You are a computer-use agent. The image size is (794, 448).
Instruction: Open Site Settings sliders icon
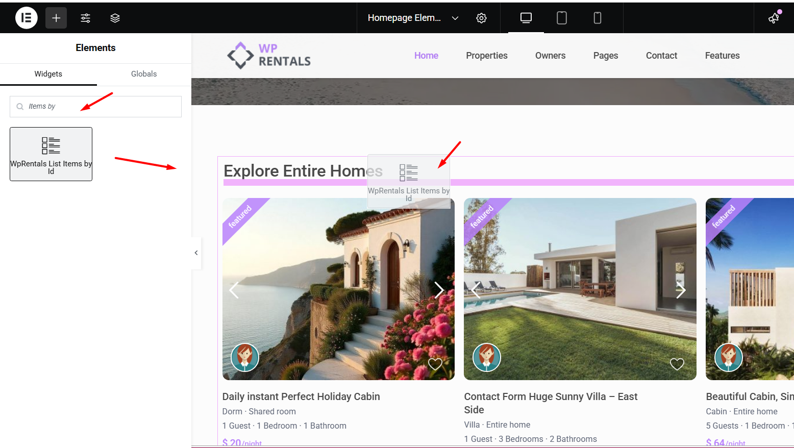pos(85,18)
